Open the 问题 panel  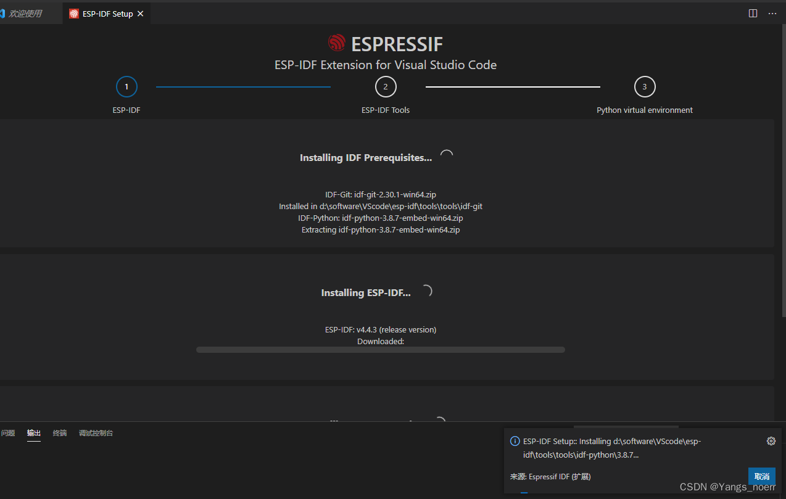click(8, 432)
